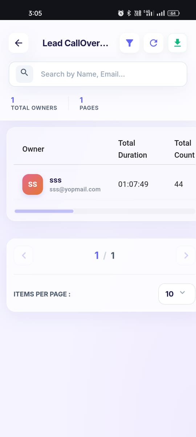
Task: Select the SS avatar badge
Action: 33,184
